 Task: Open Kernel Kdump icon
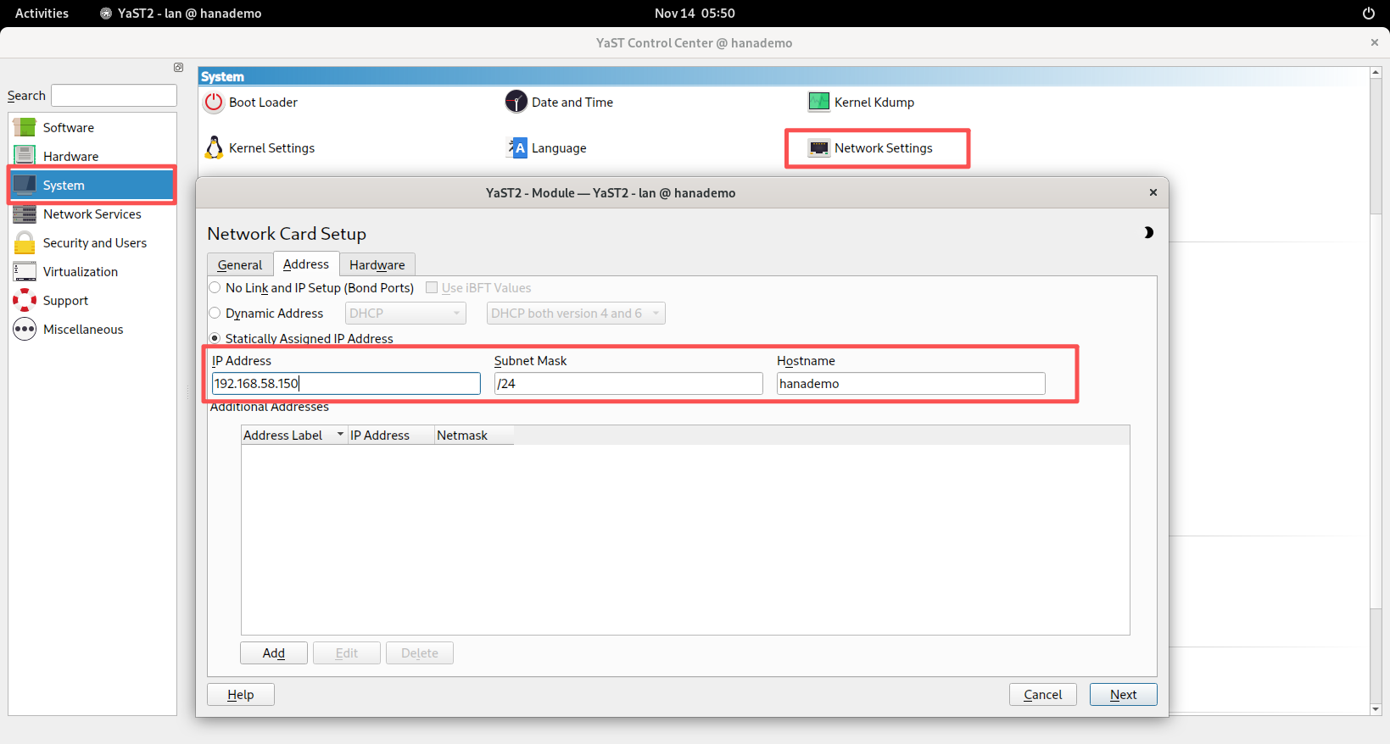819,103
